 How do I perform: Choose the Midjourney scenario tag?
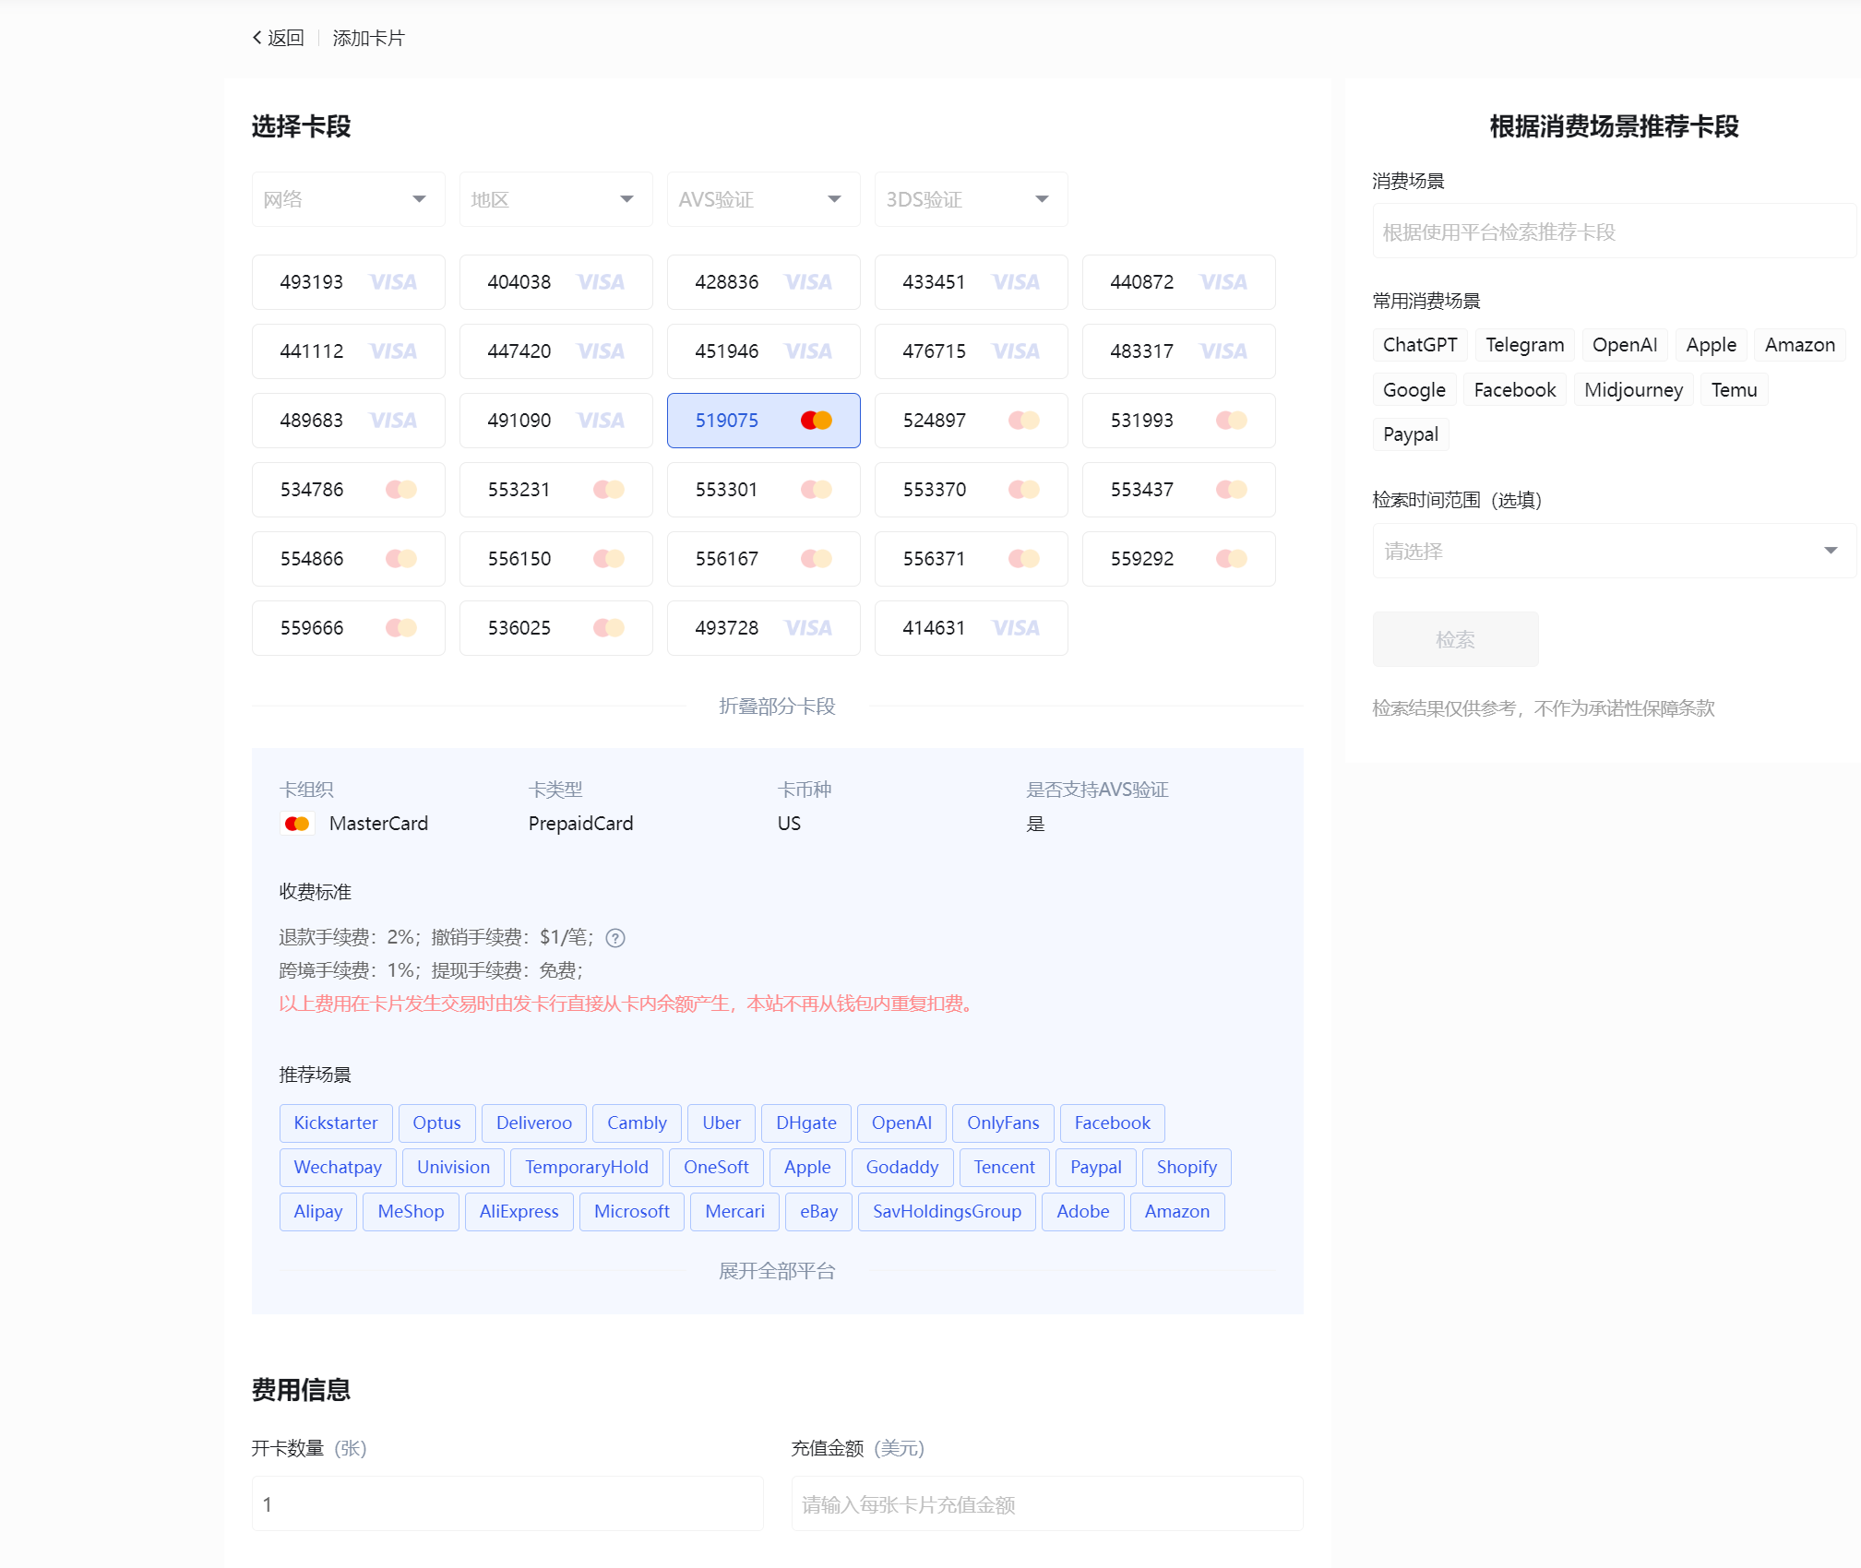1633,390
